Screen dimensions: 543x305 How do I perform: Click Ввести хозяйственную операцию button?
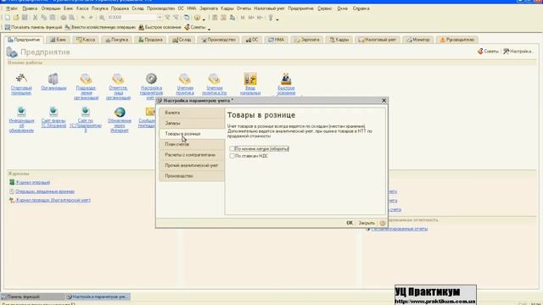click(100, 27)
